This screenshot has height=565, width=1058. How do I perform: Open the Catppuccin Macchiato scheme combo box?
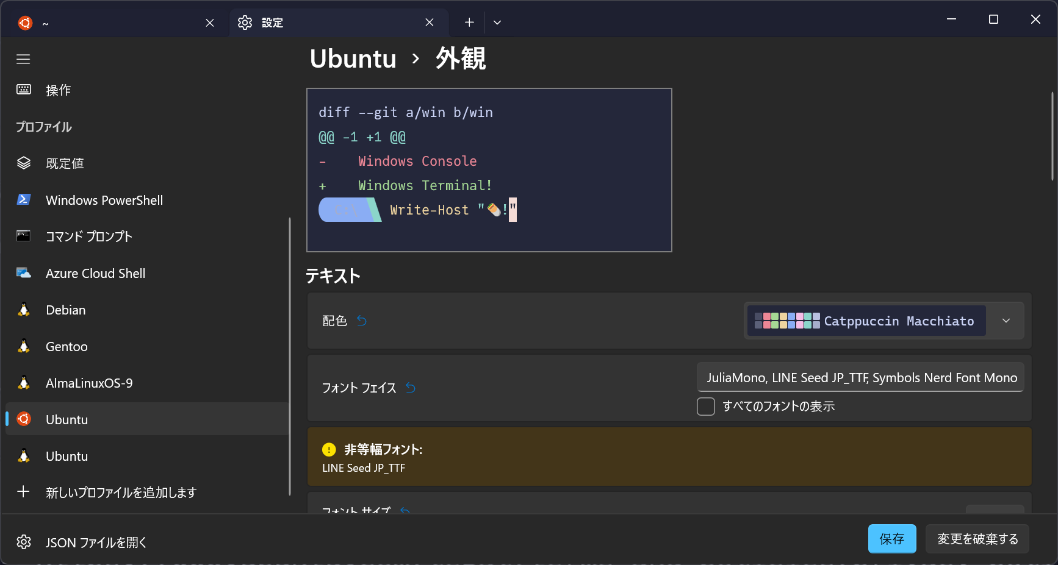click(x=883, y=321)
